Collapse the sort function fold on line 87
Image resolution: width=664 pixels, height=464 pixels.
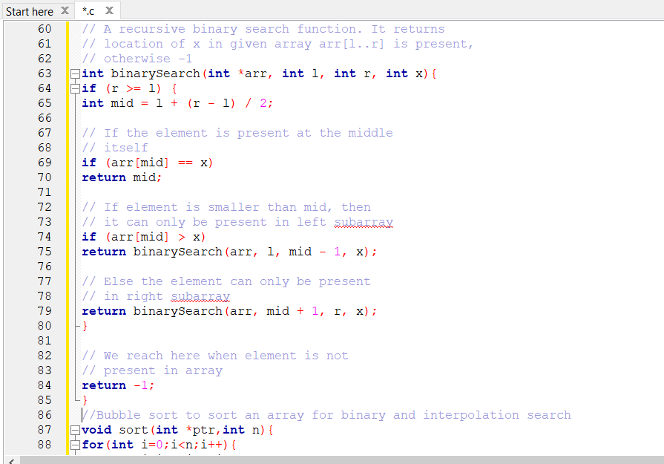pos(75,430)
